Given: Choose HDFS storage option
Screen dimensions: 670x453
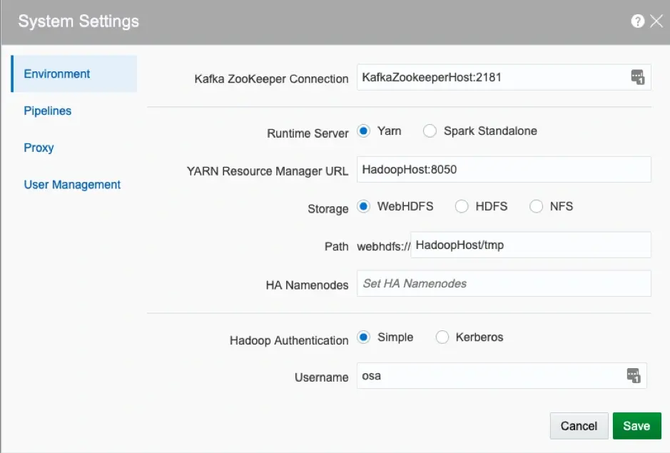Looking at the screenshot, I should (x=462, y=206).
